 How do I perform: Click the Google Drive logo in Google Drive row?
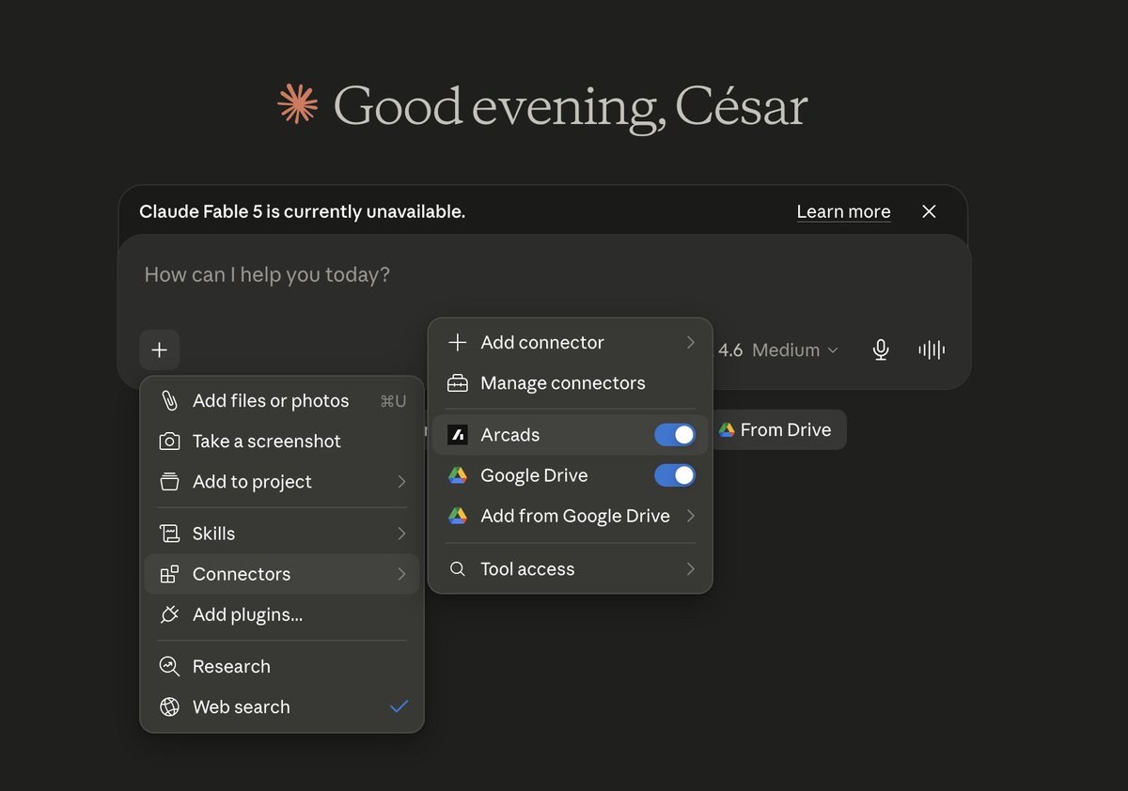[457, 475]
